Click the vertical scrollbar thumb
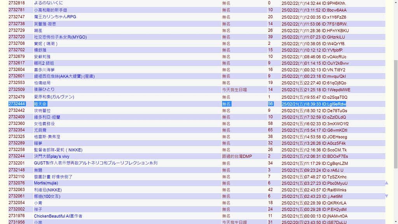398x224 pixels. (395, 115)
